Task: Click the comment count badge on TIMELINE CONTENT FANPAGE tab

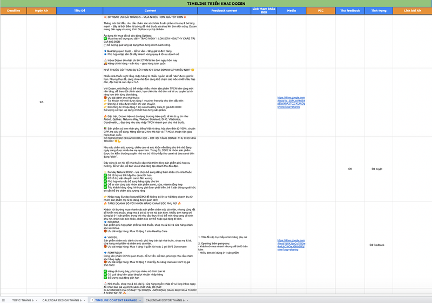Action: (92, 300)
